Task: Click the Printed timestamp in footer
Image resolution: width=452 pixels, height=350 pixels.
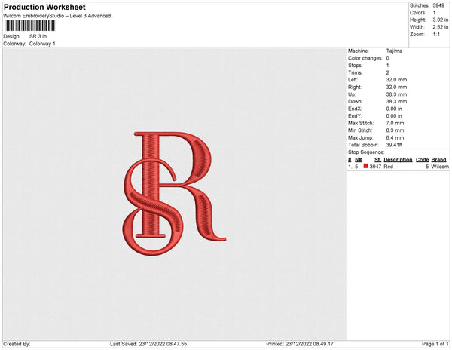Action: (x=300, y=345)
